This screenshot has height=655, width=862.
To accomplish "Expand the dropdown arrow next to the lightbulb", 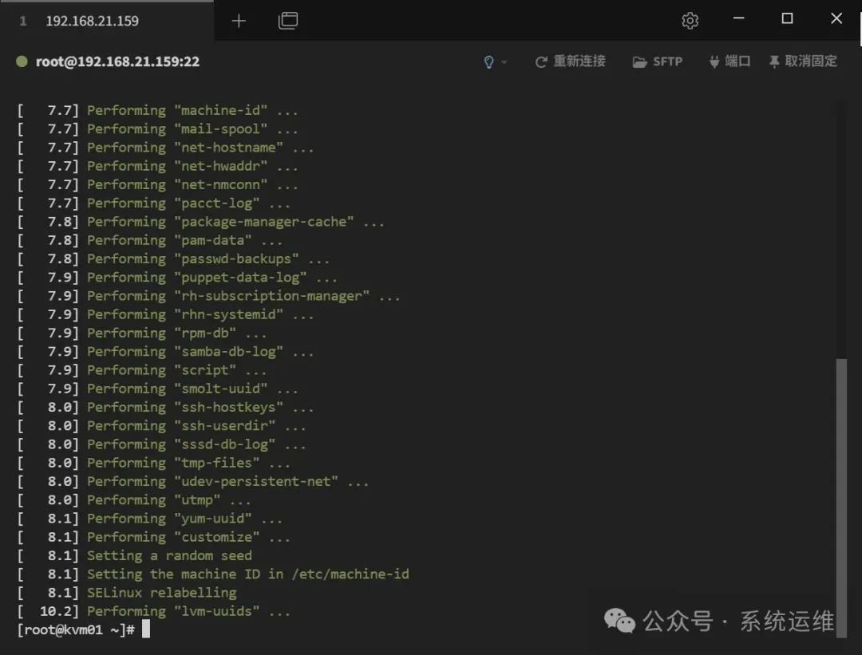I will point(504,62).
